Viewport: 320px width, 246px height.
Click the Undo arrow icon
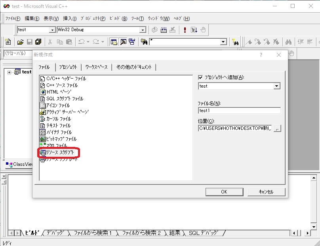click(x=81, y=42)
